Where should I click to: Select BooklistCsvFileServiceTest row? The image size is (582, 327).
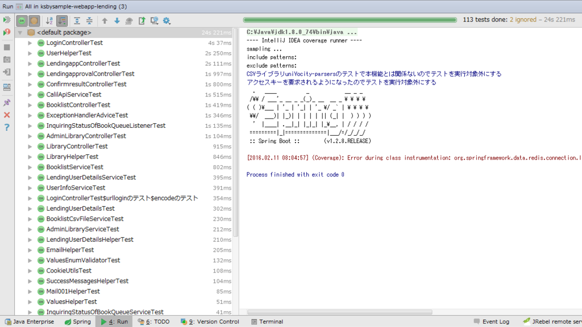point(124,219)
